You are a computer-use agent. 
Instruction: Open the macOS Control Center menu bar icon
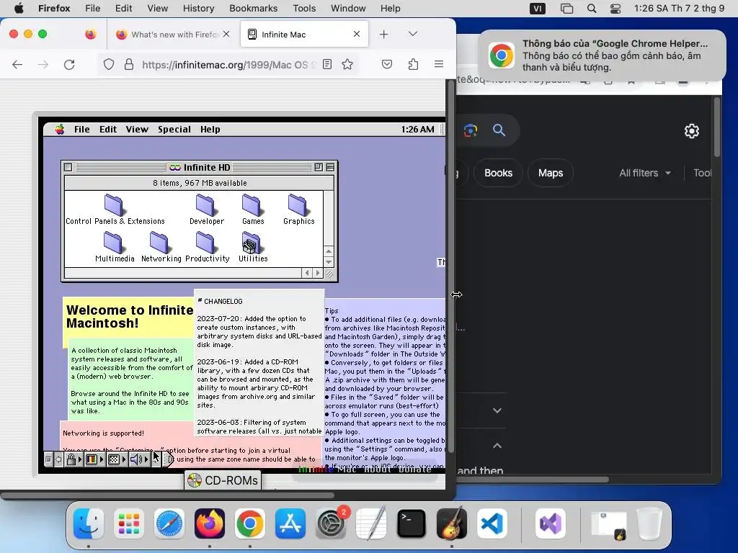click(x=615, y=9)
